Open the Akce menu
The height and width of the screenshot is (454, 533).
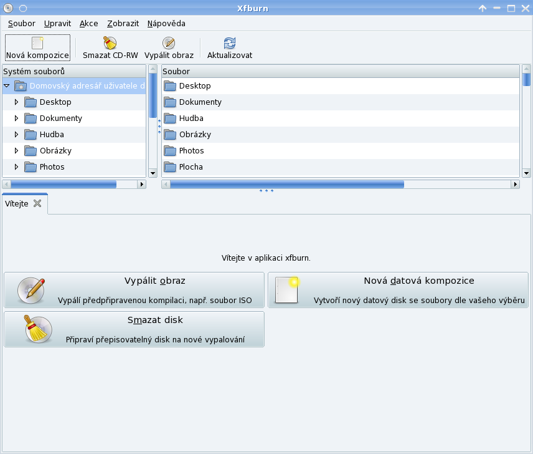pos(88,24)
